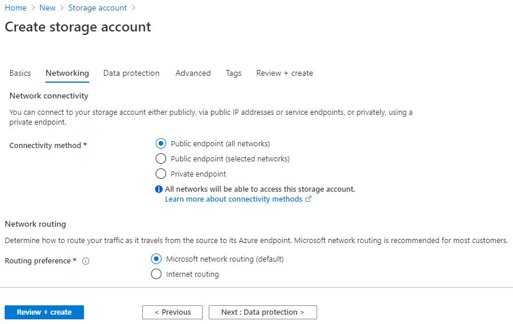Viewport: 513px width, 324px height.
Task: Select Public endpoint (selected networks) option
Action: coord(161,159)
